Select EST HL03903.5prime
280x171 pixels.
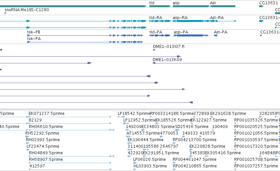pyautogui.click(x=150, y=166)
